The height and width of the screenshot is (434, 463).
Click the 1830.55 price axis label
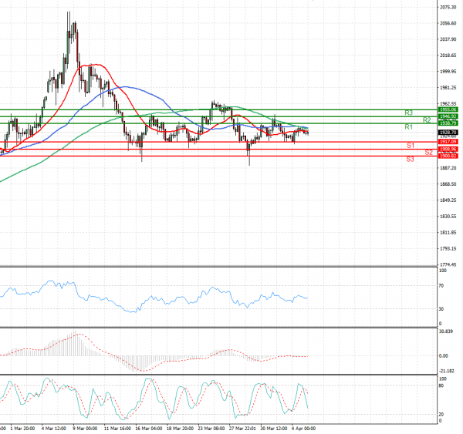[448, 217]
